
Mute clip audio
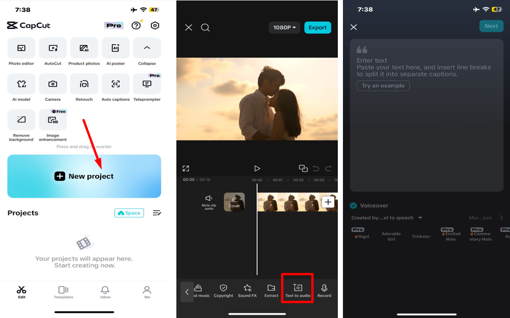tap(209, 202)
